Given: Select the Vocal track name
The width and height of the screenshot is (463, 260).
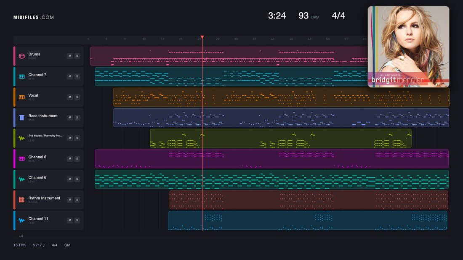Looking at the screenshot, I should tap(33, 95).
